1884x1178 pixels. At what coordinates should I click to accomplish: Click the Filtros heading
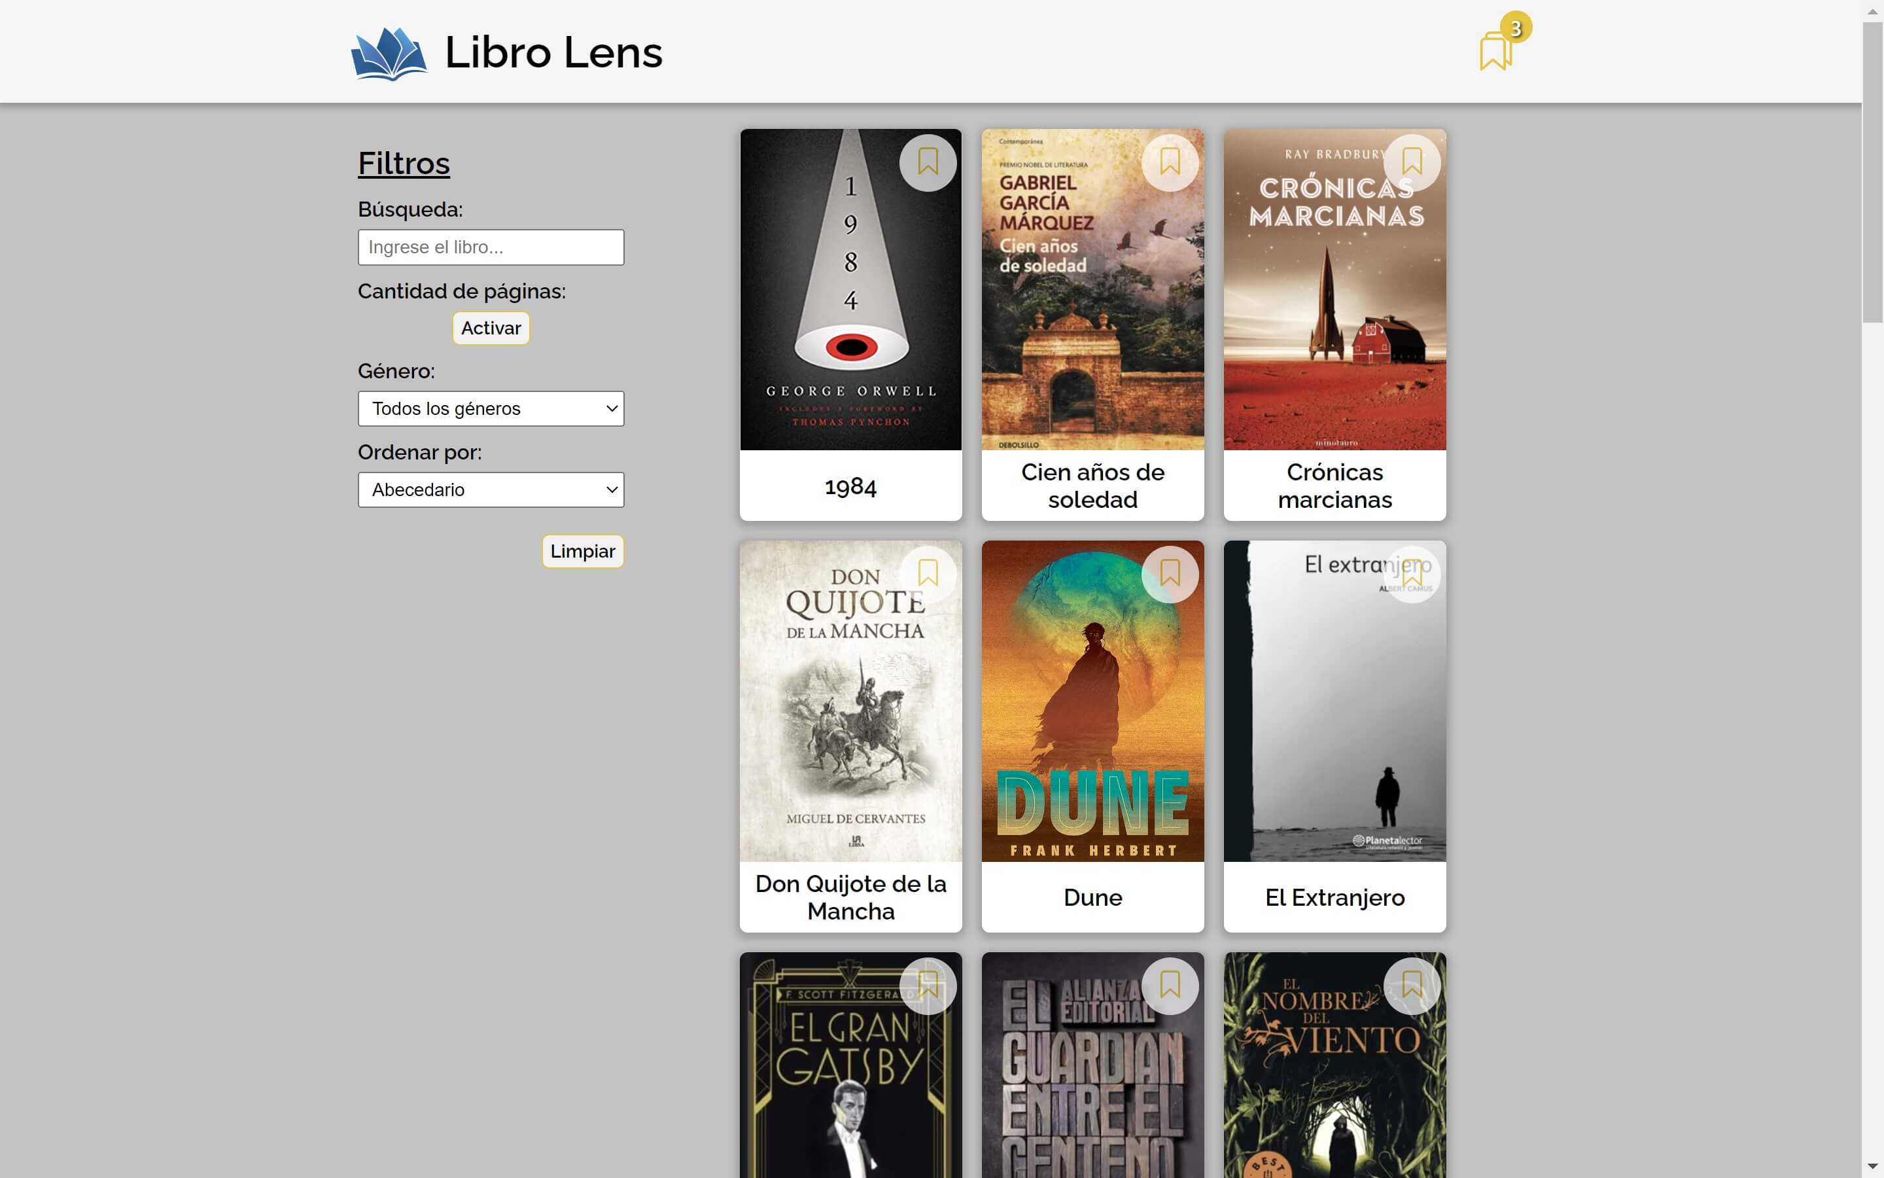coord(403,163)
